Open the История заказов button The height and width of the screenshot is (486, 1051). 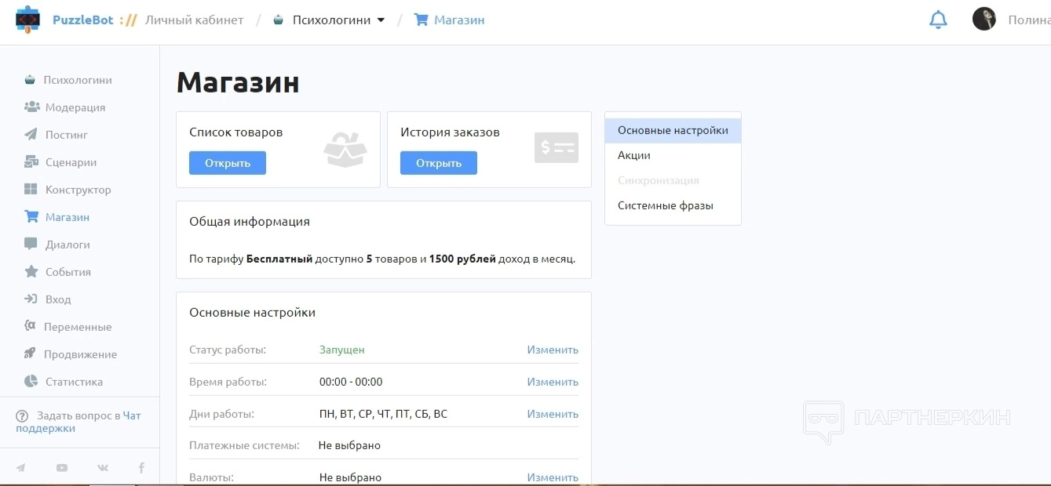[439, 163]
